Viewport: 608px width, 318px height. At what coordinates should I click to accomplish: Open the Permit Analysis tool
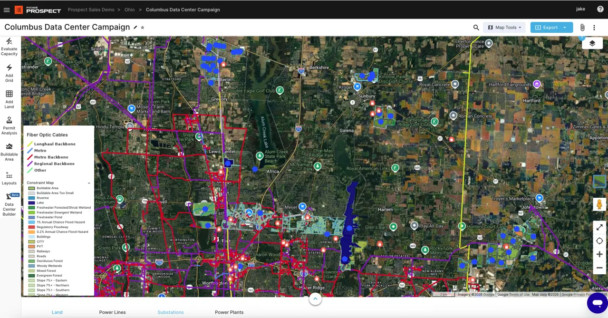click(x=9, y=126)
